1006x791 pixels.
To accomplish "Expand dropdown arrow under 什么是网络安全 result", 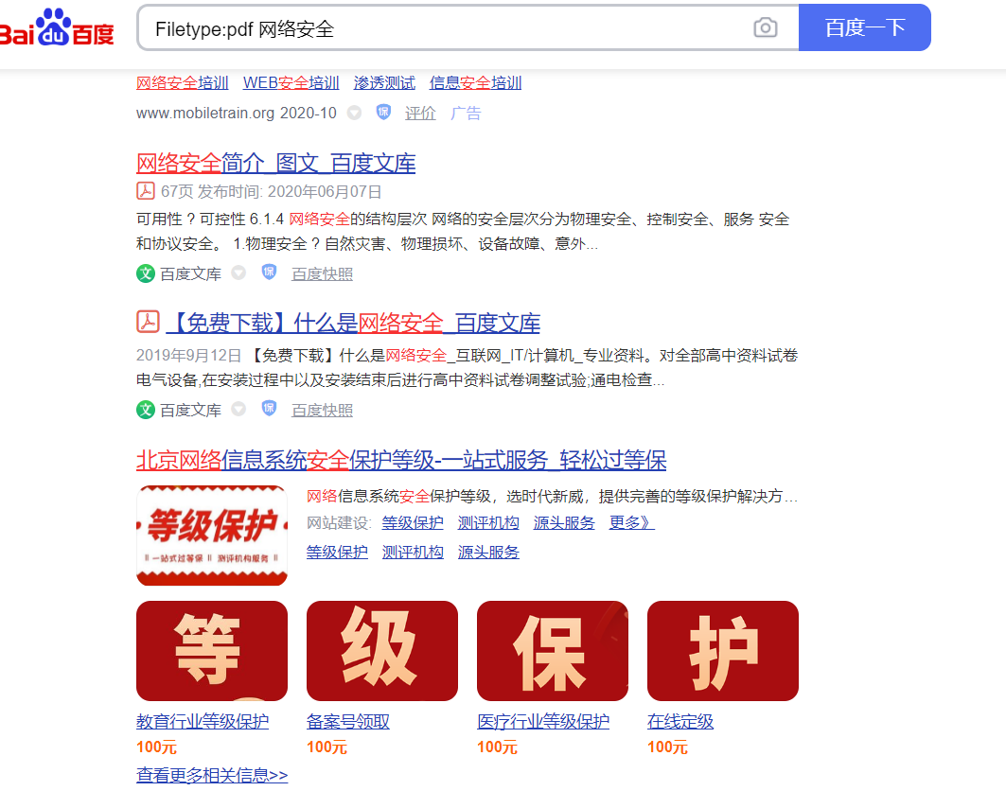I will click(x=238, y=409).
